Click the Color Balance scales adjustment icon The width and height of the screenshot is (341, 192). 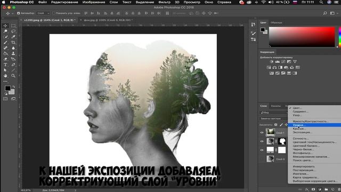click(x=275, y=68)
